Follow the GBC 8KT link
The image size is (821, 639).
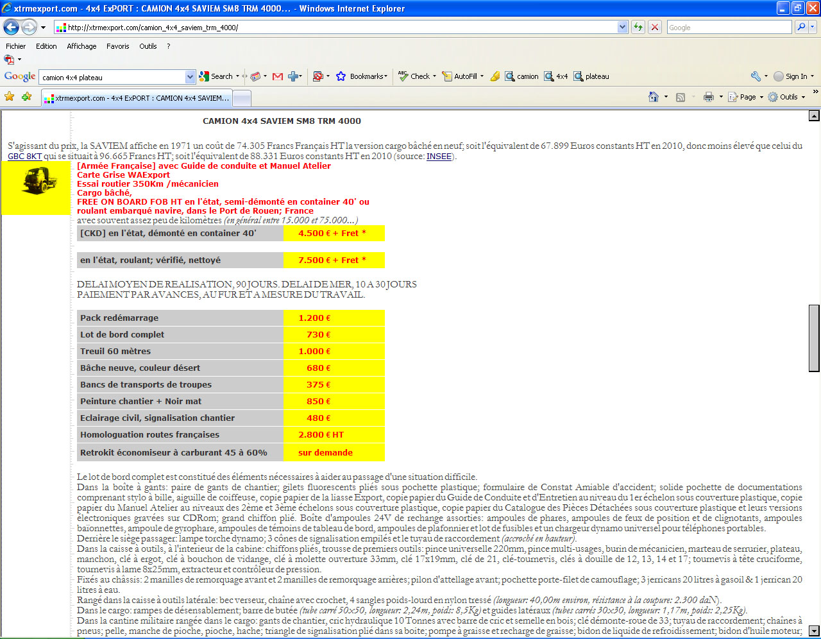[x=24, y=157]
